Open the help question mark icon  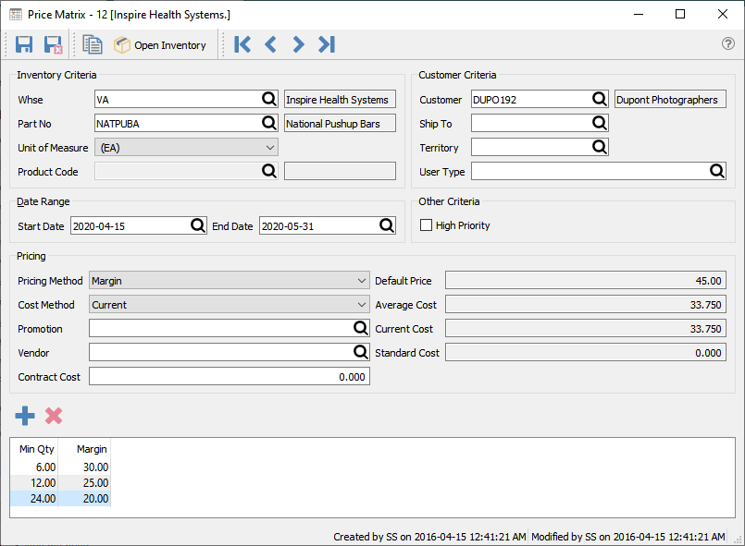(727, 44)
